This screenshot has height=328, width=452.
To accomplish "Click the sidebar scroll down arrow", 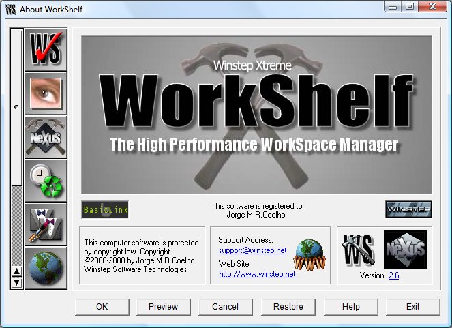I will click(x=18, y=282).
